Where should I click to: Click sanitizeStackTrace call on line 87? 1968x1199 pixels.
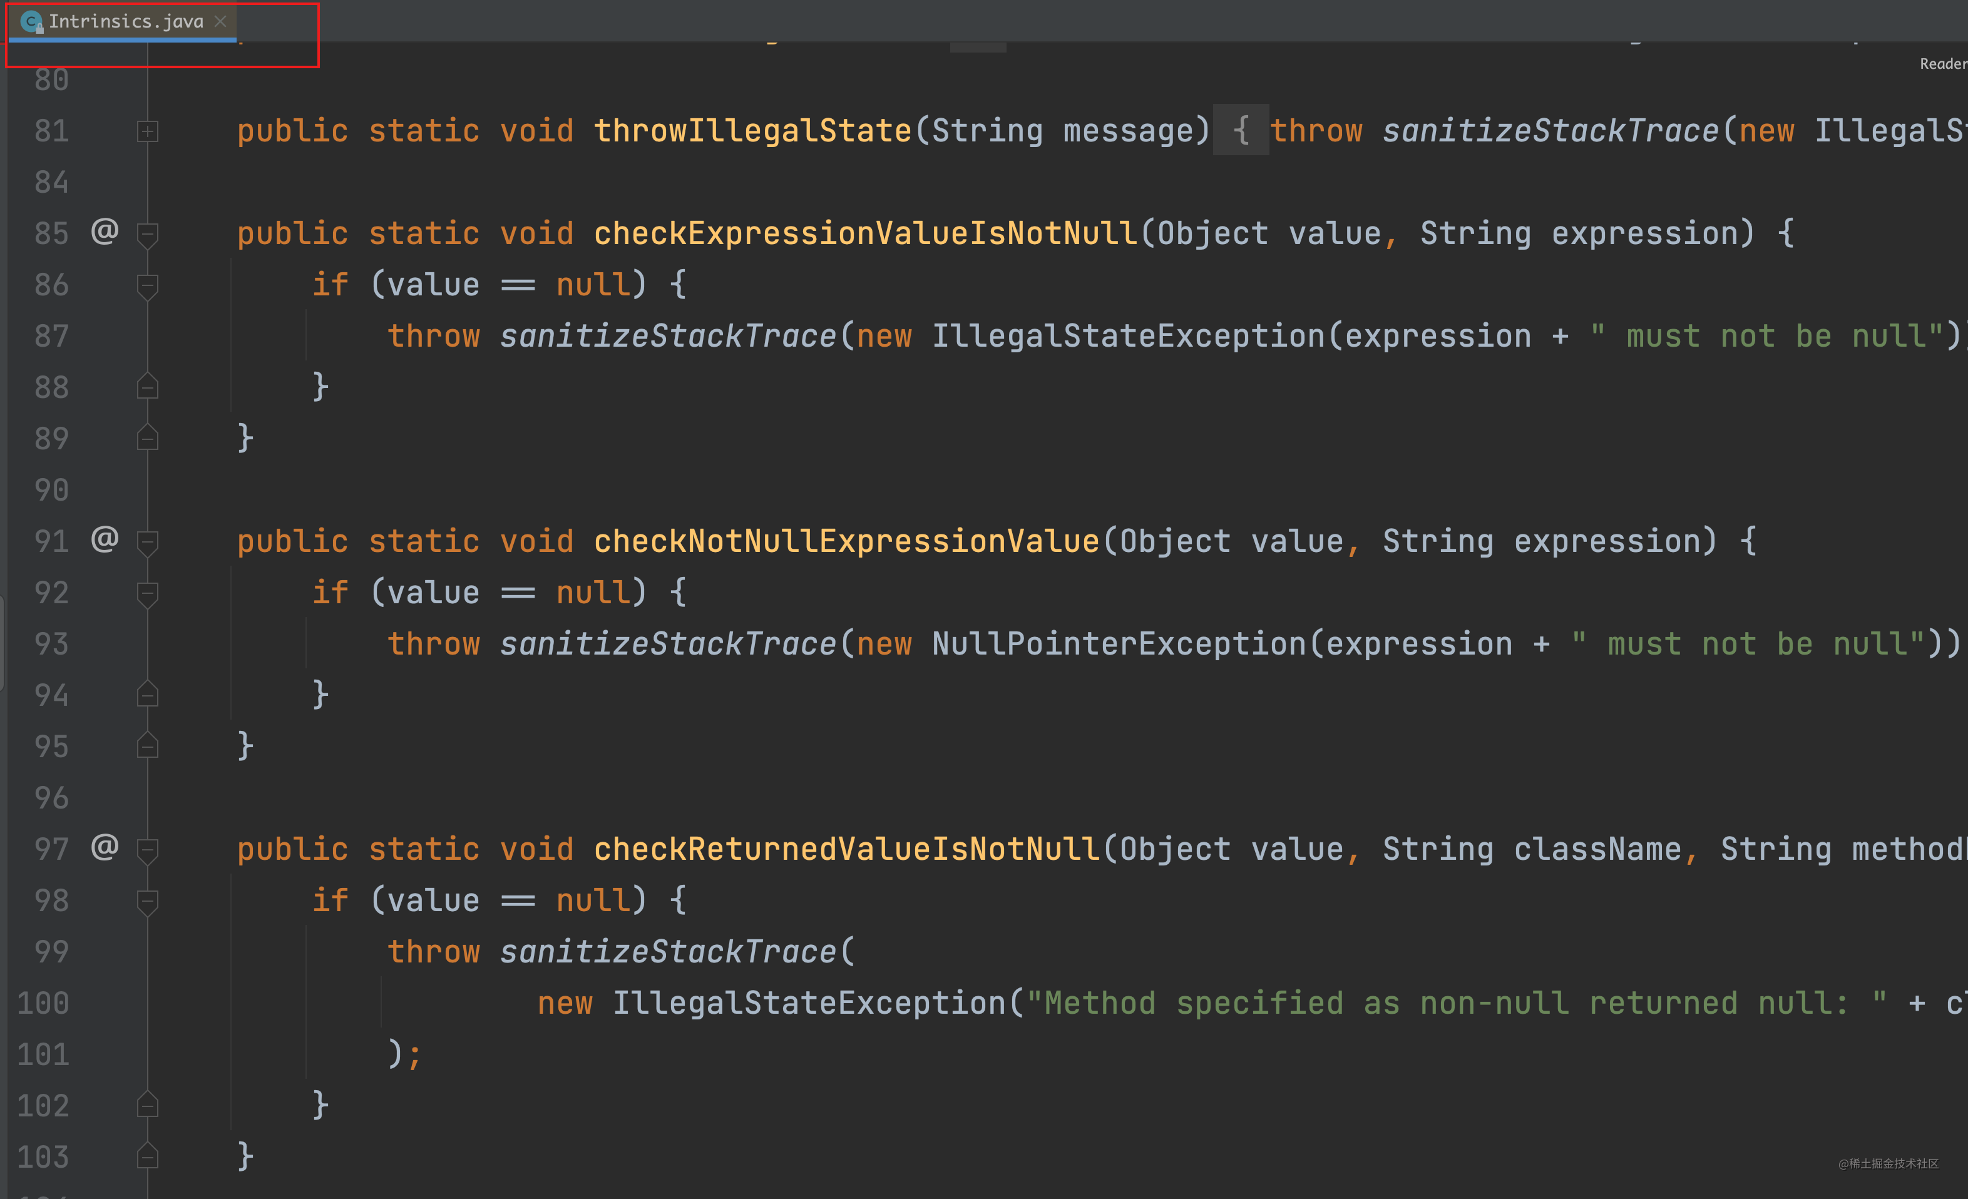(x=668, y=336)
